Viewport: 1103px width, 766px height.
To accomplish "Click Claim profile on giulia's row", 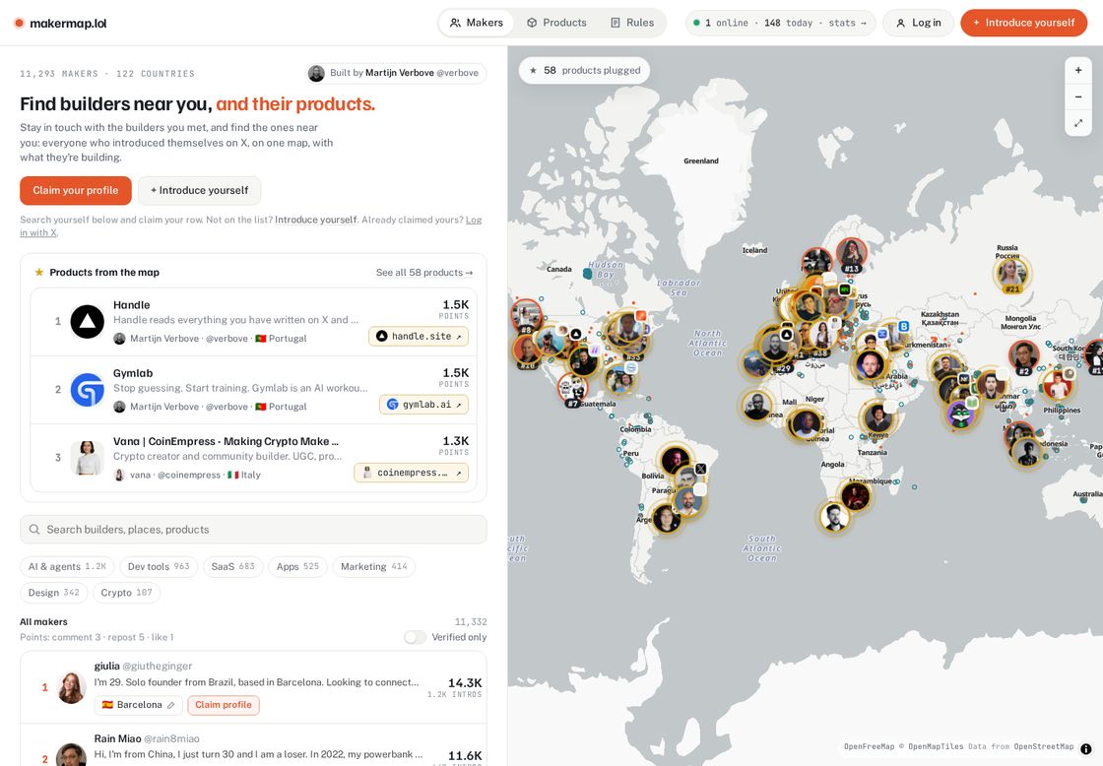I will click(x=223, y=705).
